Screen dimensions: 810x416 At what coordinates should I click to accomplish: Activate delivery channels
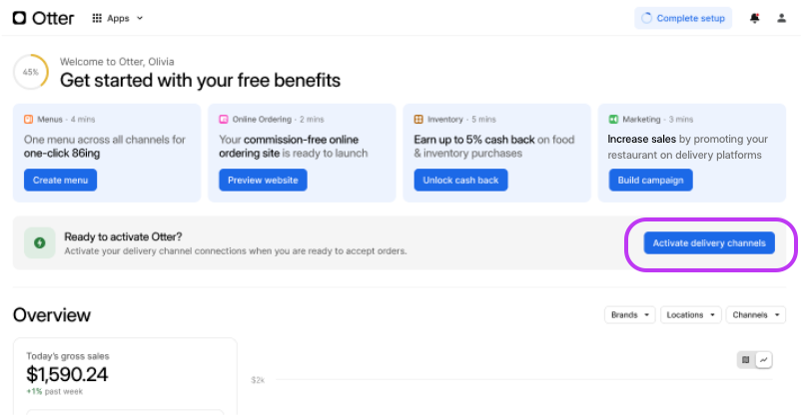(709, 243)
